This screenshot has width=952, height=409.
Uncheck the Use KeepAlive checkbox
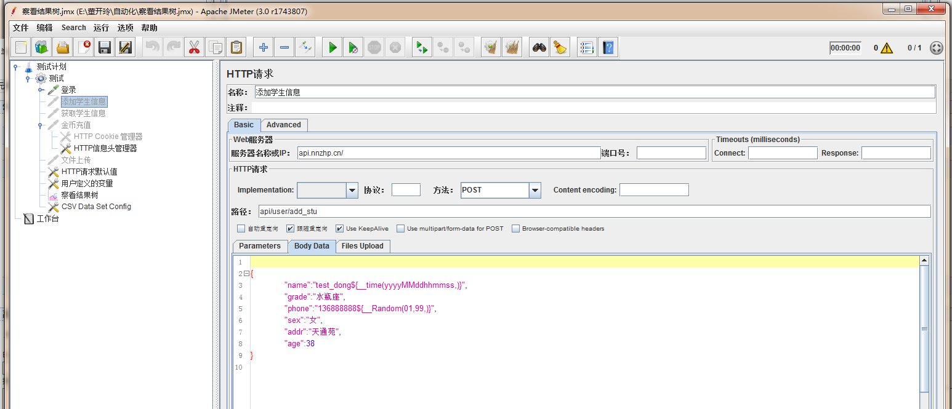339,228
